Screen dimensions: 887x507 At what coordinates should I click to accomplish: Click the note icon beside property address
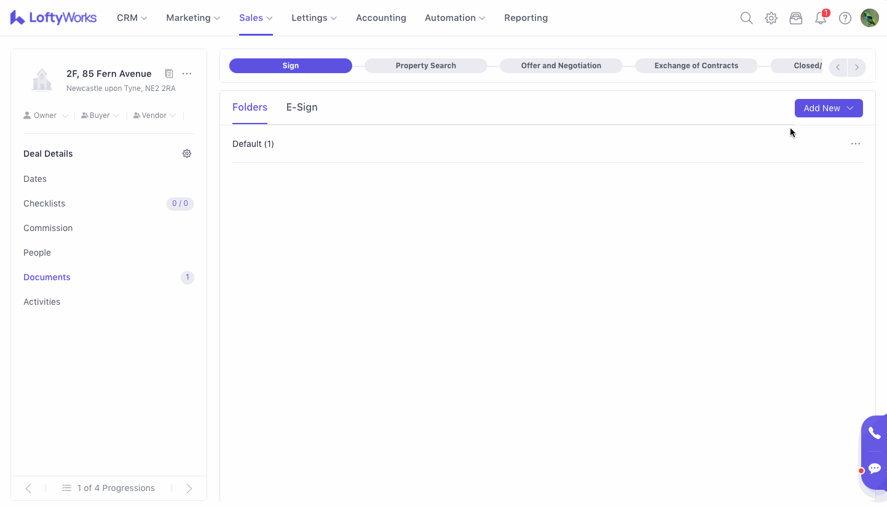tap(169, 74)
